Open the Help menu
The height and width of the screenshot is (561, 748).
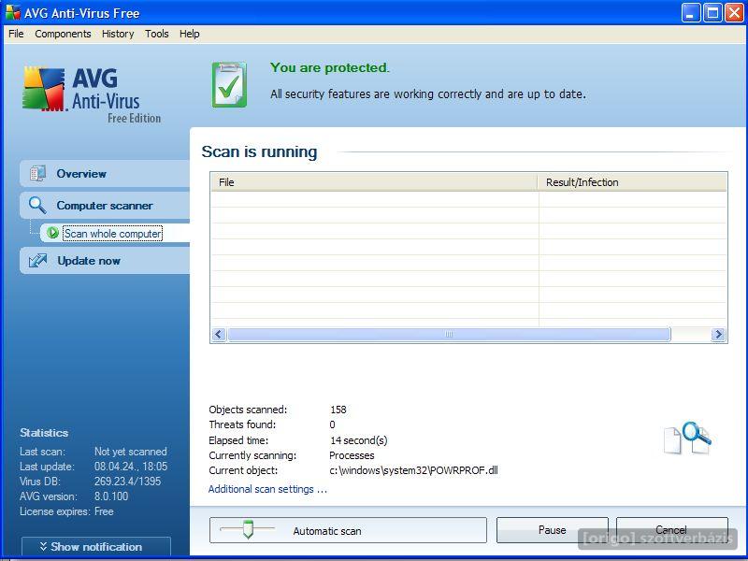pyautogui.click(x=190, y=34)
